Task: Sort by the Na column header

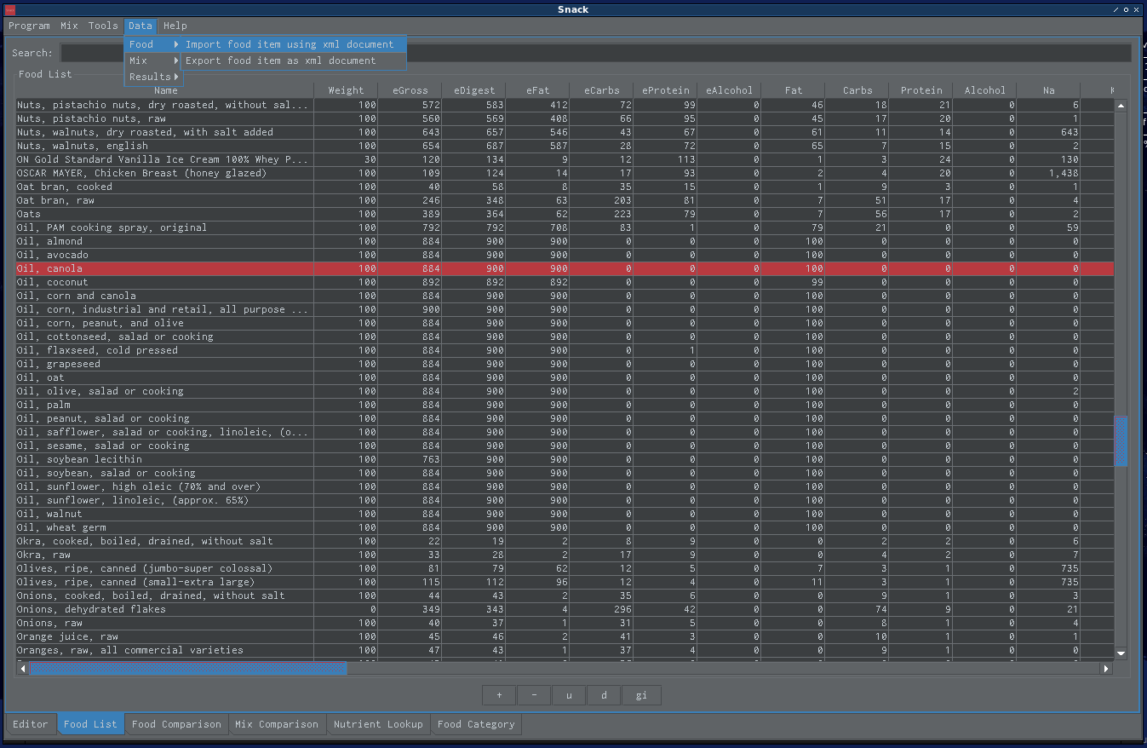Action: 1049,90
